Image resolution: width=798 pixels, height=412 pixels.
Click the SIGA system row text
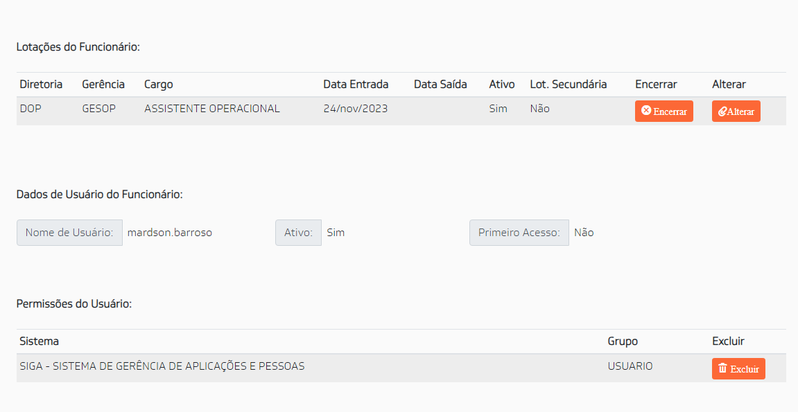click(162, 366)
